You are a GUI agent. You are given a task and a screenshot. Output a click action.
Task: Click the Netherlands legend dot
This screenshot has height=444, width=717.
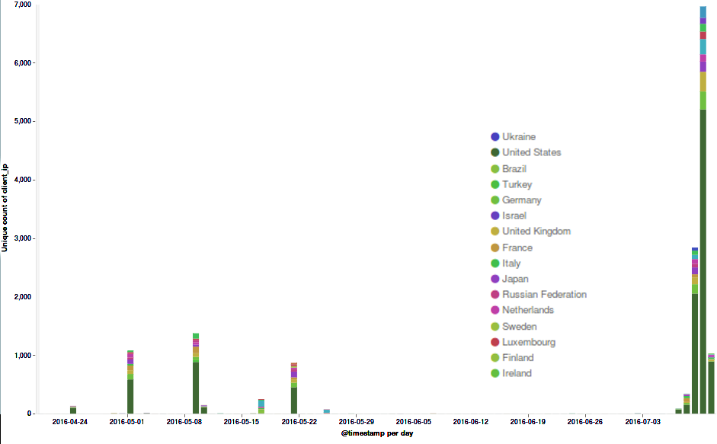(495, 310)
